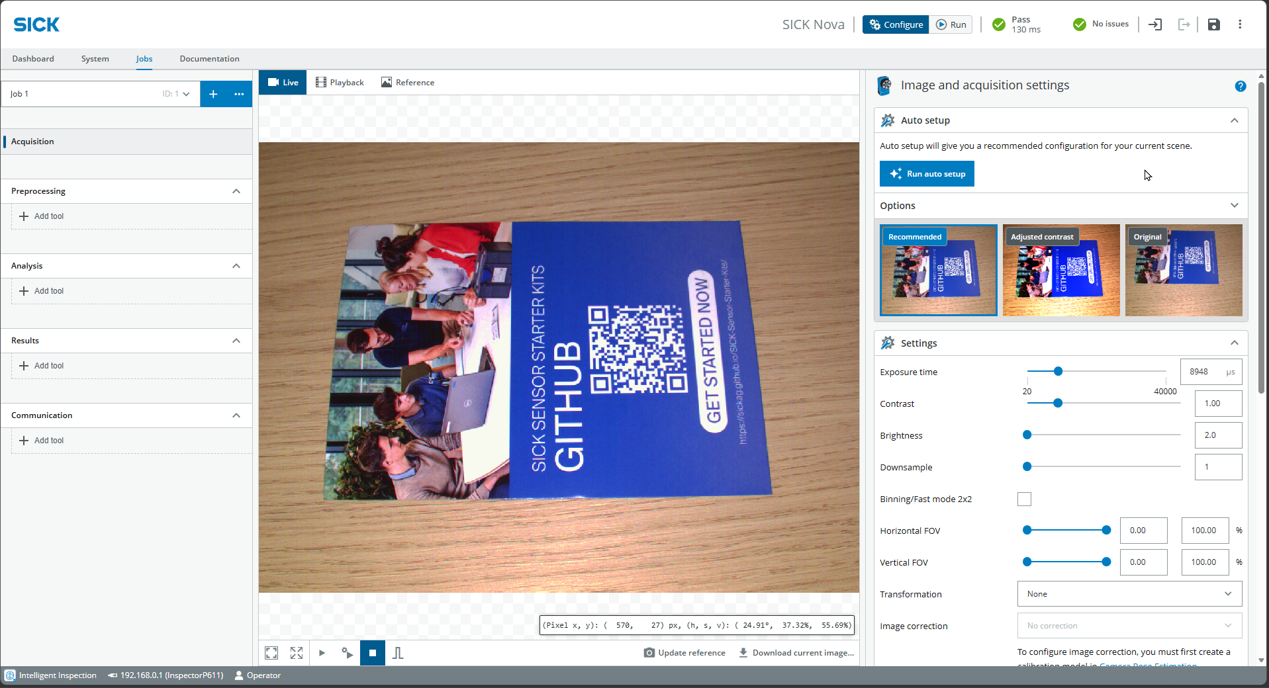Click the image acquisition sensor icon in panel header
This screenshot has height=688, width=1269.
[884, 85]
